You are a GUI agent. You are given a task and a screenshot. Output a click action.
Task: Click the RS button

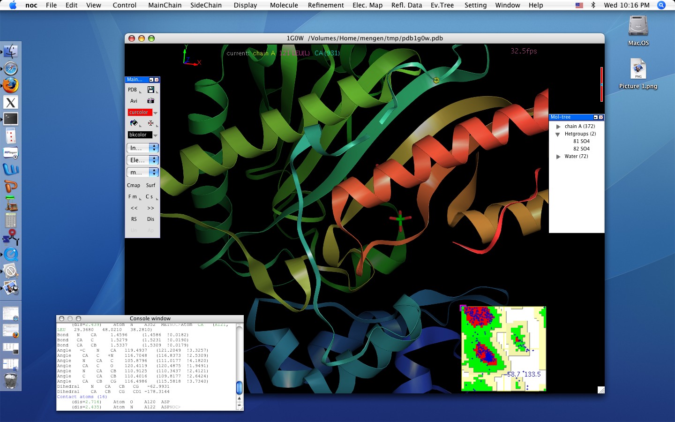(x=134, y=219)
